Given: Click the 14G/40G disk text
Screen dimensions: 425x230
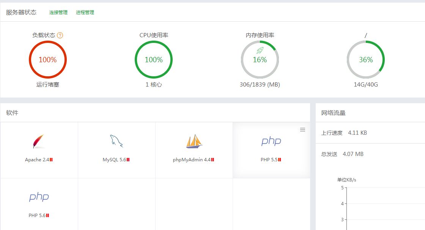Looking at the screenshot, I should [x=366, y=85].
